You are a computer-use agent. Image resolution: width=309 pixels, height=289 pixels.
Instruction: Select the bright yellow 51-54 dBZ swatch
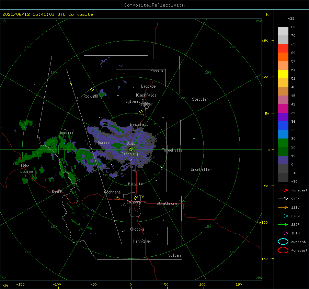coord(283,74)
